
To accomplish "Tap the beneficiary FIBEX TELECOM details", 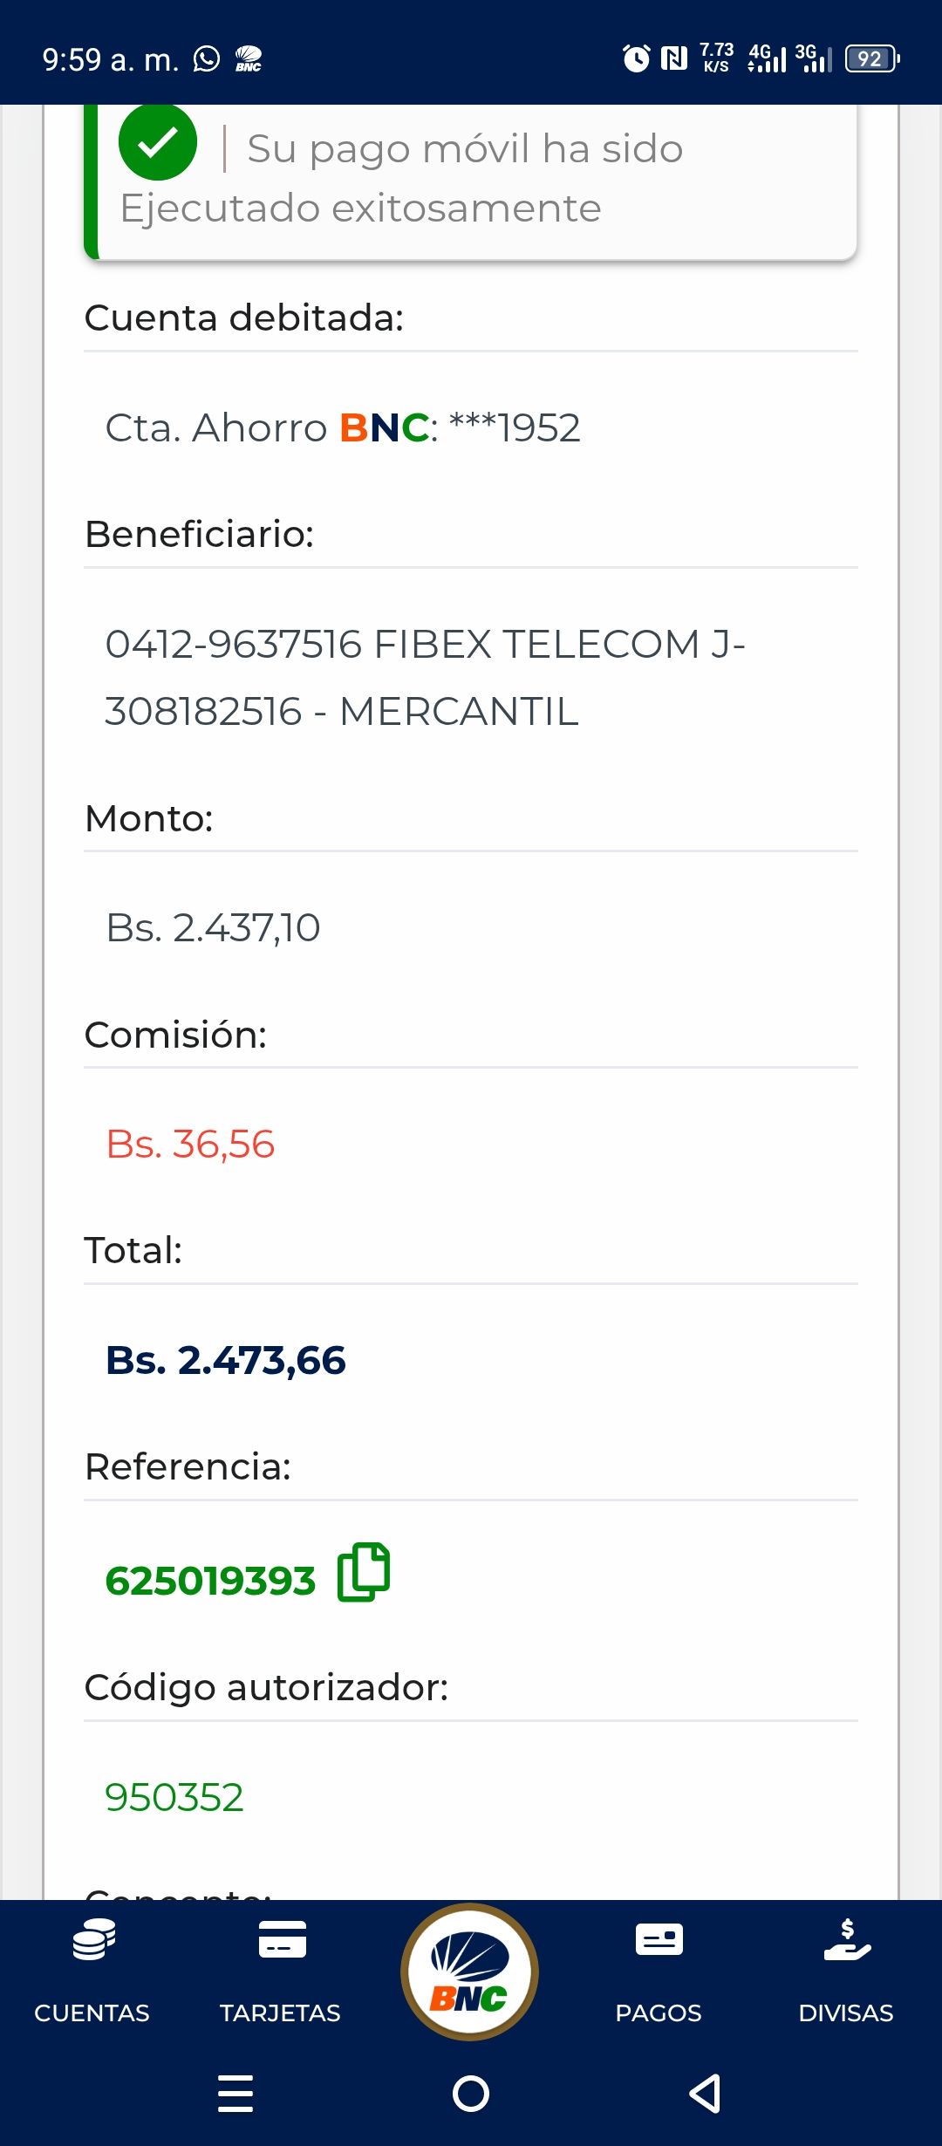I will click(x=425, y=678).
